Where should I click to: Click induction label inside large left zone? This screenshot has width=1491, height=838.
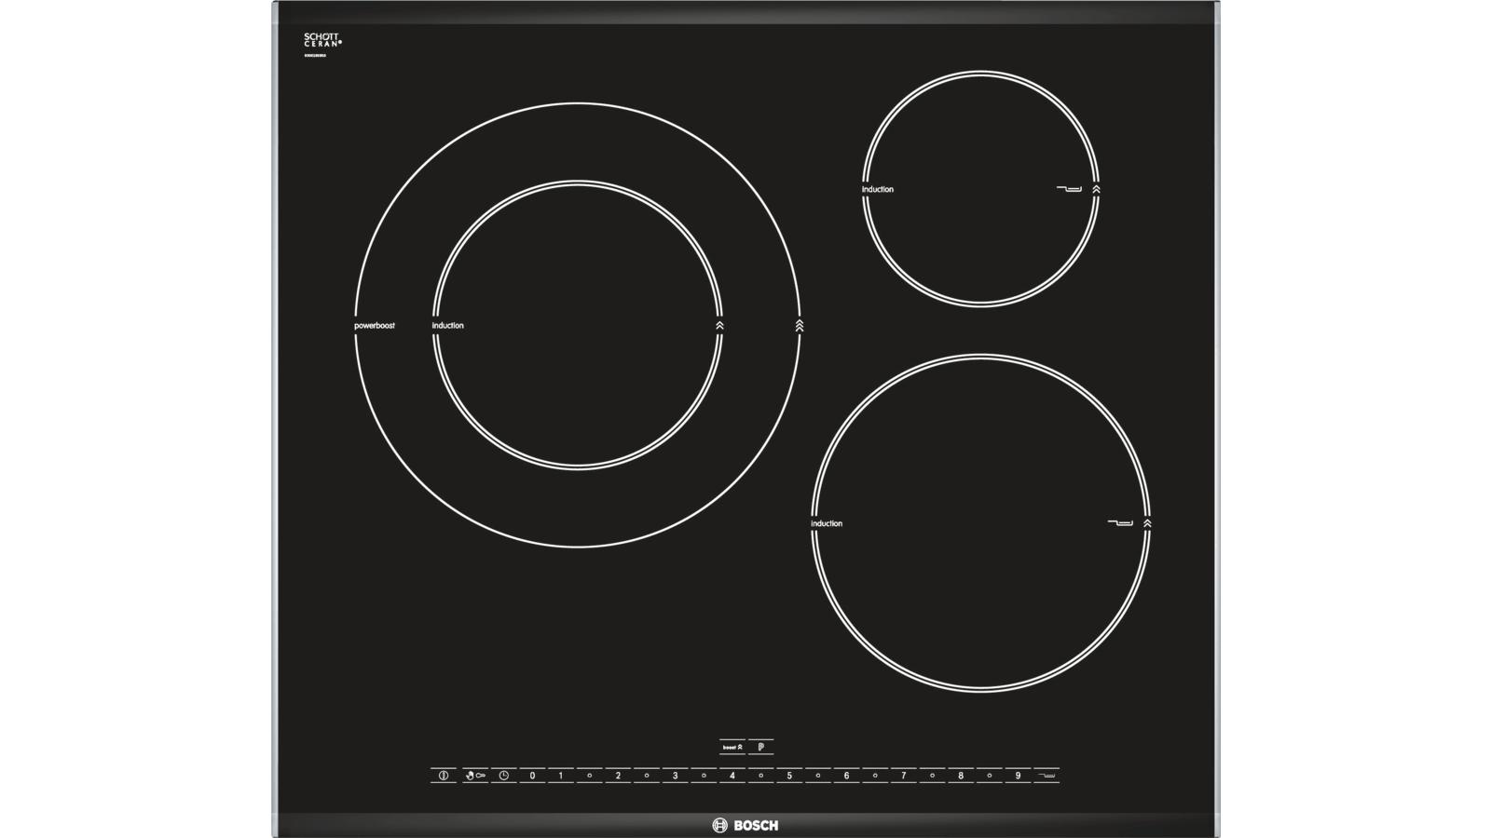447,326
